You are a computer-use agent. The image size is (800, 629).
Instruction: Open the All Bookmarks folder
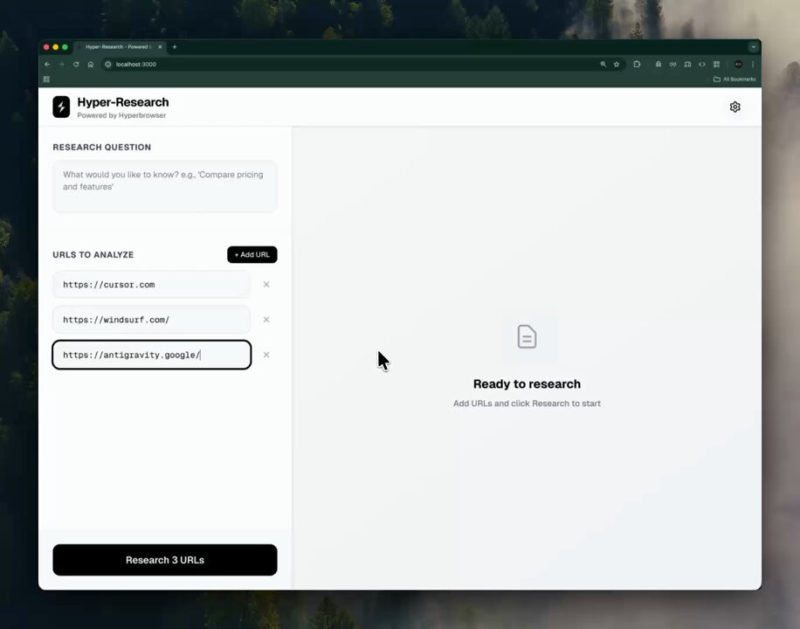coord(734,79)
